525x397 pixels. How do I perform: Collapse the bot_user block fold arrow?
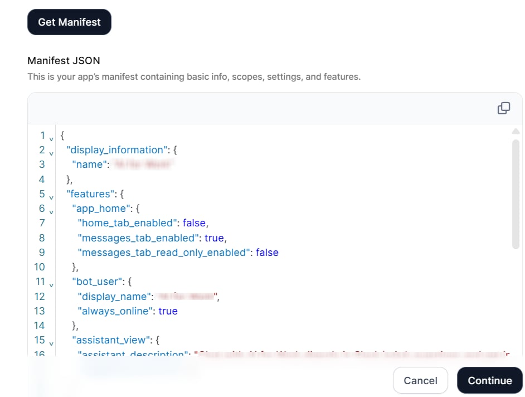point(51,285)
